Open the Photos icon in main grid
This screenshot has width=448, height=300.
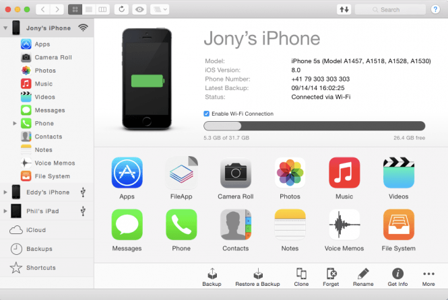(x=290, y=173)
